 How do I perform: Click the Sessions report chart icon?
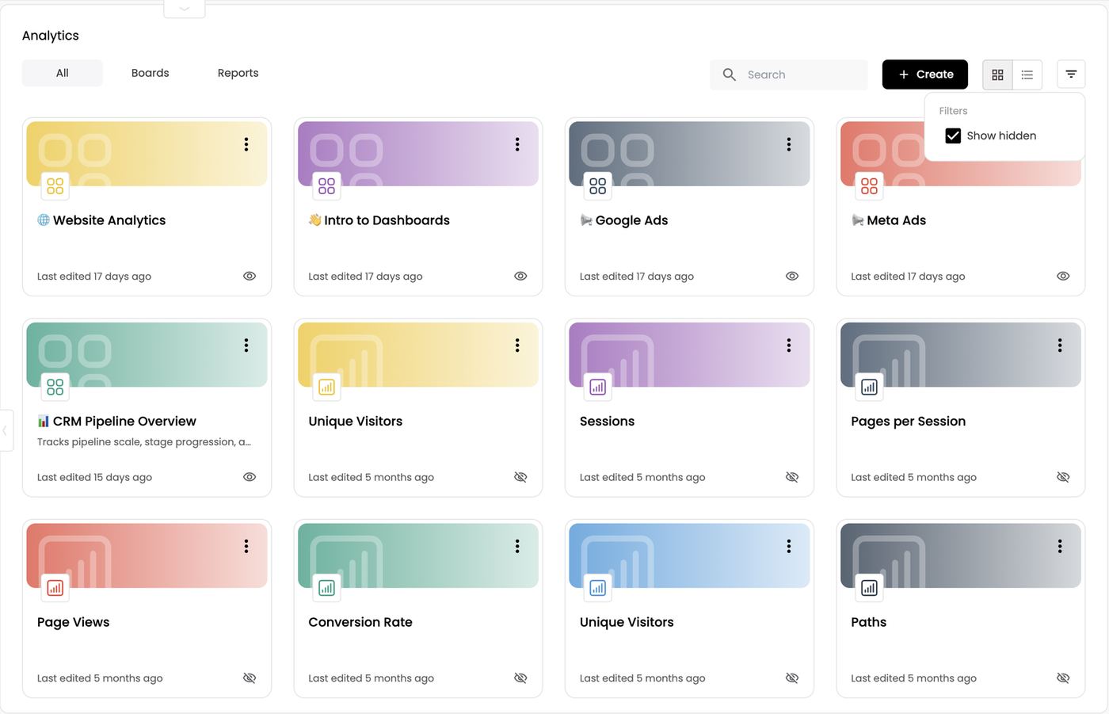point(597,387)
